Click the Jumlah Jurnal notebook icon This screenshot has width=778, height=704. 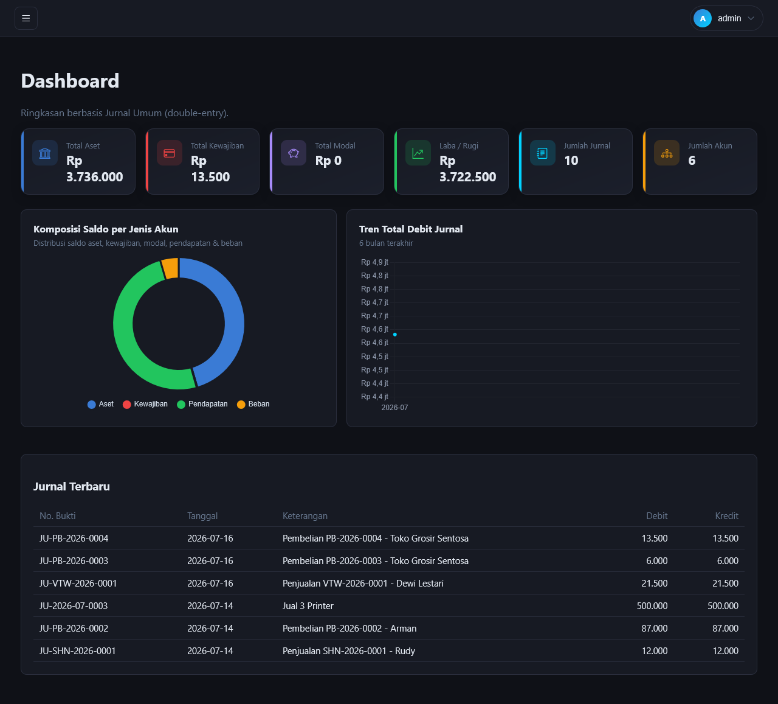point(543,153)
